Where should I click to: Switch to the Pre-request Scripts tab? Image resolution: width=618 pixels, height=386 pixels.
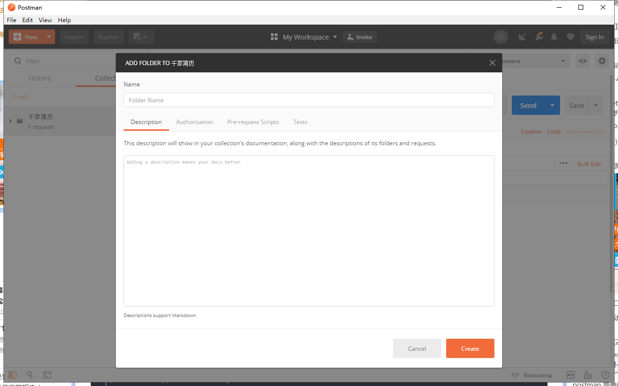coord(253,122)
